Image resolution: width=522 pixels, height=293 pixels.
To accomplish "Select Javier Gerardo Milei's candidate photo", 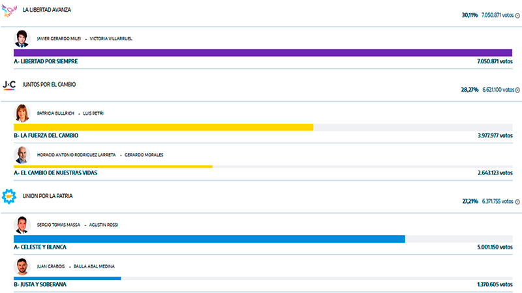I will pos(22,38).
